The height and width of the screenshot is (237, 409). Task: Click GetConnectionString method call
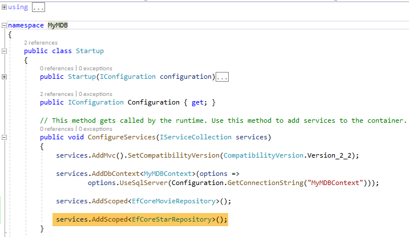pyautogui.click(x=265, y=183)
